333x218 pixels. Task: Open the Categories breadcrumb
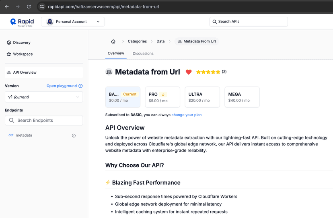tap(137, 41)
